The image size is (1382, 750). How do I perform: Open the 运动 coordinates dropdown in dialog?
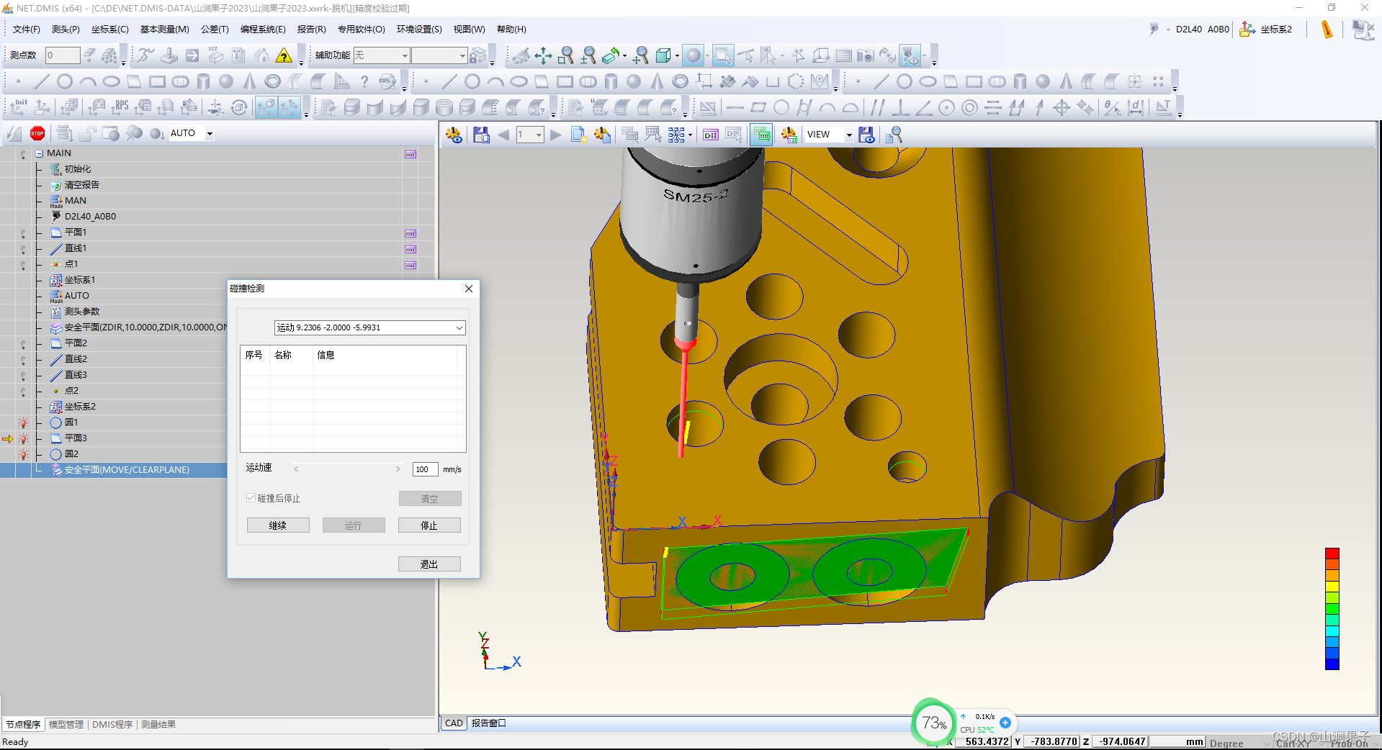[x=459, y=327]
